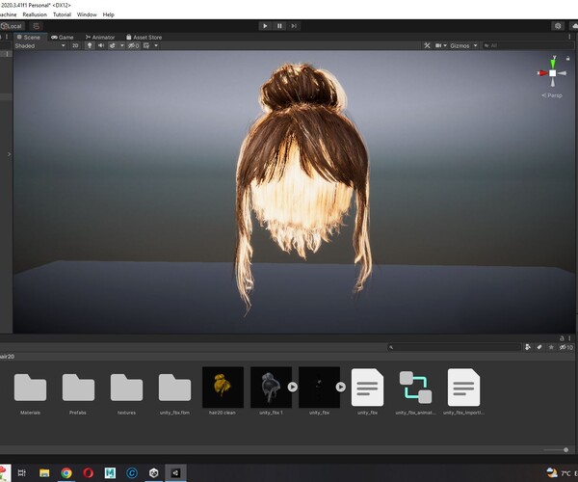This screenshot has height=482, width=578.
Task: Open the Shaded draw mode dropdown
Action: [39, 45]
